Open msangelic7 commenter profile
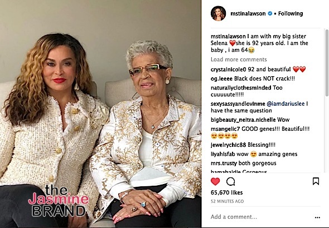329x228 pixels. [x=225, y=129]
